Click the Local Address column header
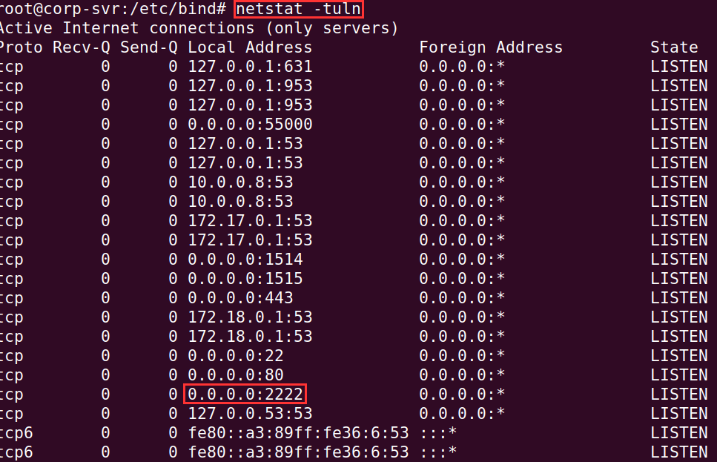717x462 pixels. point(250,47)
